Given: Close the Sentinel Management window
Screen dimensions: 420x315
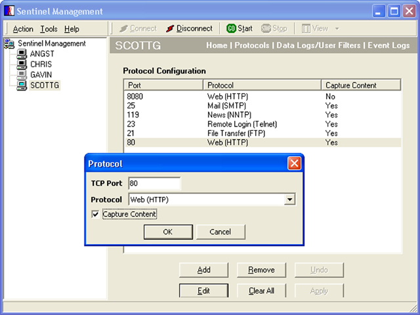Looking at the screenshot, I should coord(409,11).
